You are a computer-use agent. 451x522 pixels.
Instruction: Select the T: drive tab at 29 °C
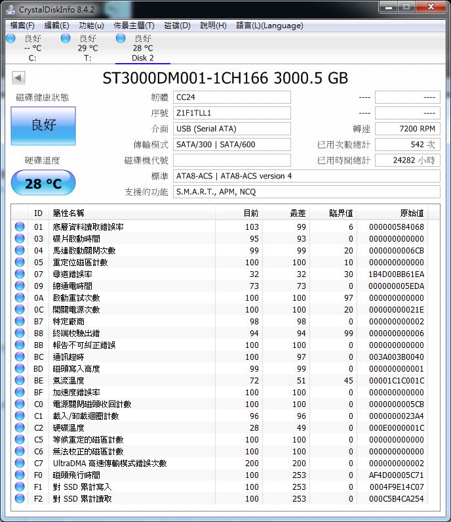pos(87,48)
